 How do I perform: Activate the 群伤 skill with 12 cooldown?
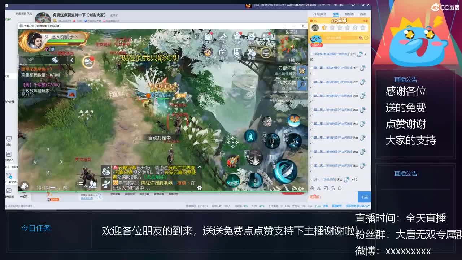point(272,141)
